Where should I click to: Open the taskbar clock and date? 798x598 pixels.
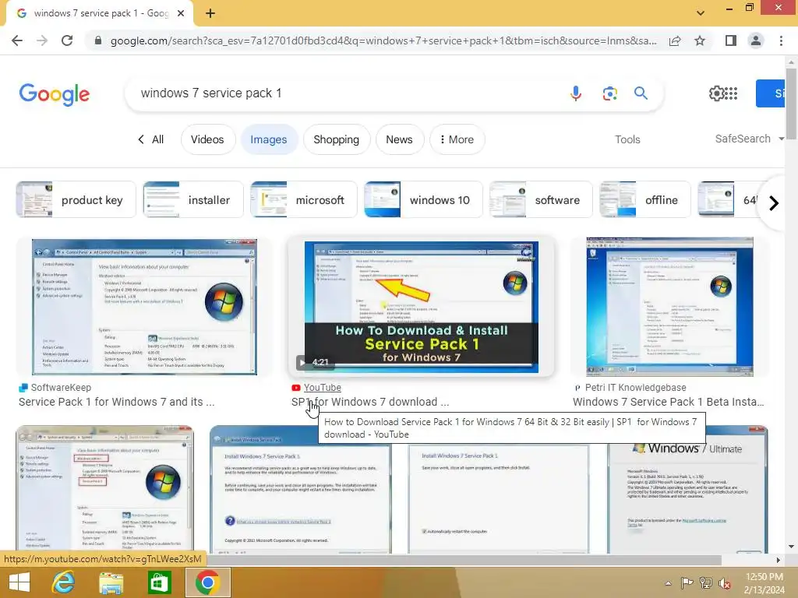tap(764, 583)
